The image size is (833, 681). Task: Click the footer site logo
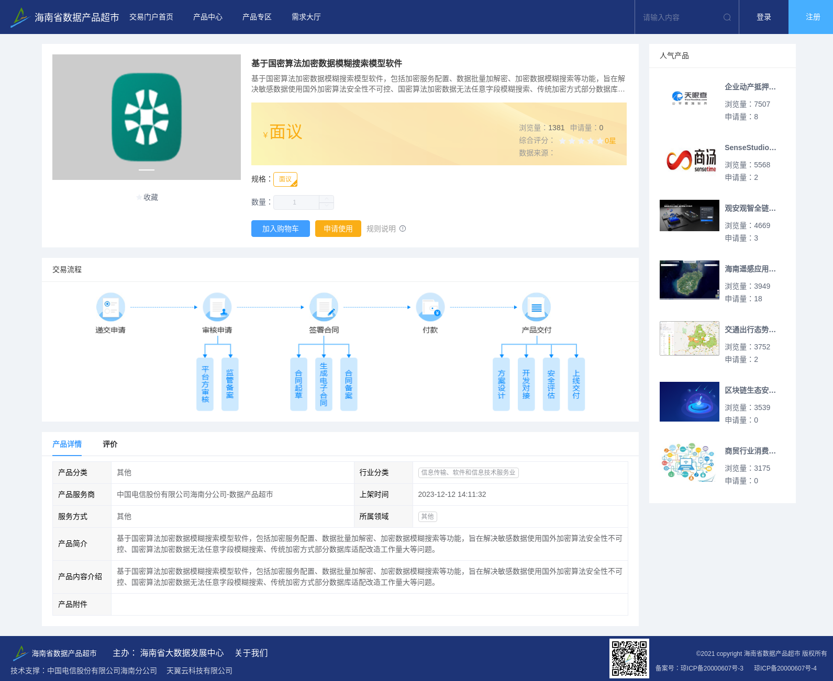pyautogui.click(x=20, y=653)
